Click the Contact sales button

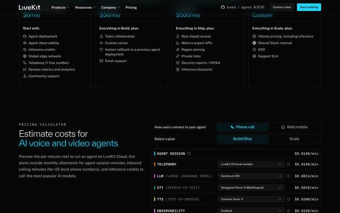(x=282, y=7)
